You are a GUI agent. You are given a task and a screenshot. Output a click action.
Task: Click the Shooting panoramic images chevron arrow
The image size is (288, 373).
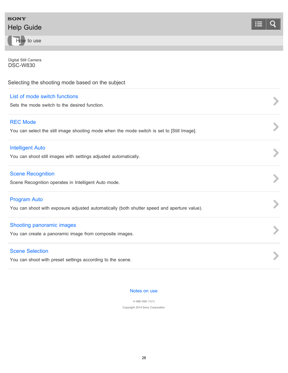click(x=276, y=230)
